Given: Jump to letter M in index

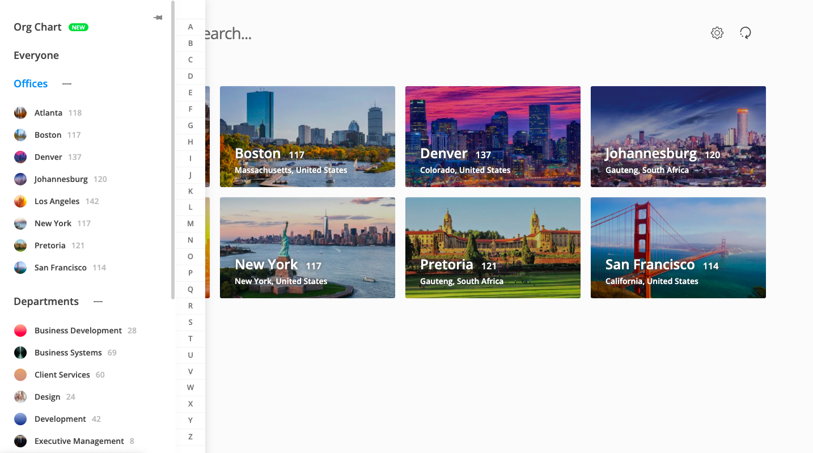Looking at the screenshot, I should point(190,224).
